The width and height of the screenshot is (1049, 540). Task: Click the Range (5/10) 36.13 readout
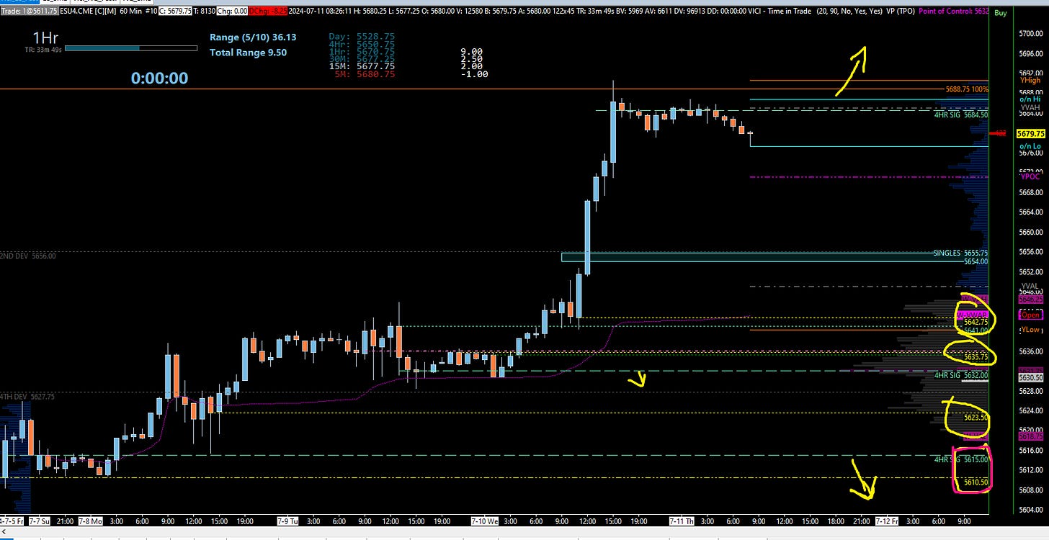[x=253, y=37]
